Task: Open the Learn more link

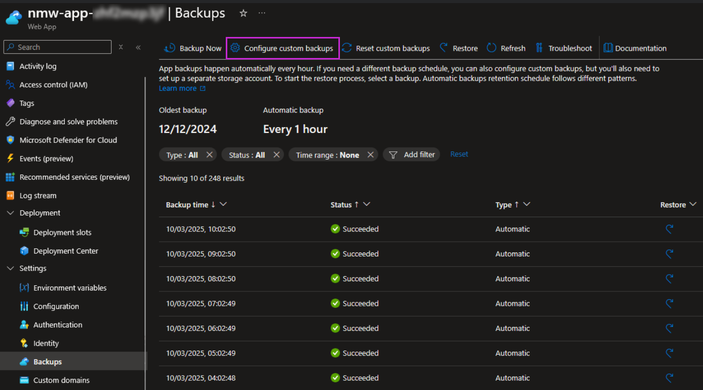Action: [x=177, y=88]
